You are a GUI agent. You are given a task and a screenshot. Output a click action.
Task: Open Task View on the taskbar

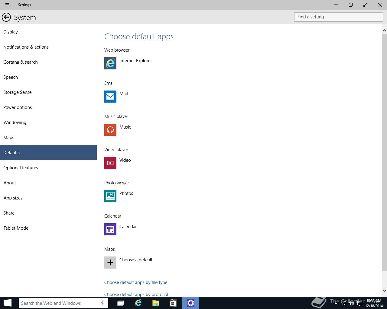pos(121,303)
